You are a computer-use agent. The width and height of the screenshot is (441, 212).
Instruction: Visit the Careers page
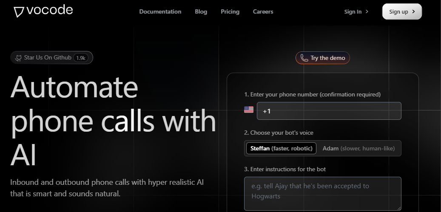[263, 12]
